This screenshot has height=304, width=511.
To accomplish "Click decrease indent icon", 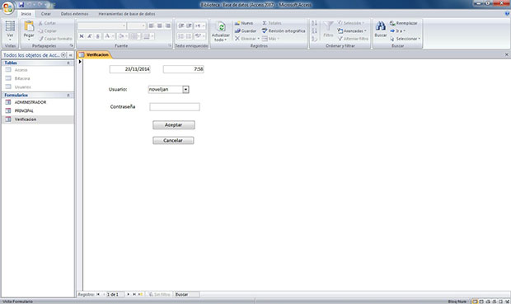I will point(180,26).
